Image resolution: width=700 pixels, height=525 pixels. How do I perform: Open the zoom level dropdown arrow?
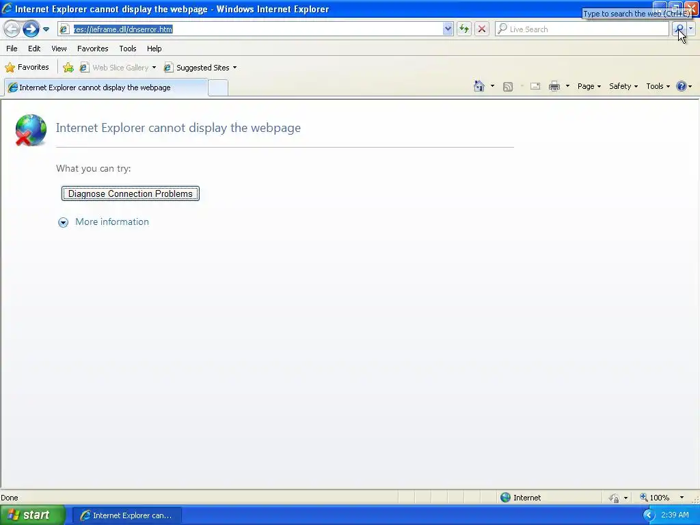coord(682,498)
